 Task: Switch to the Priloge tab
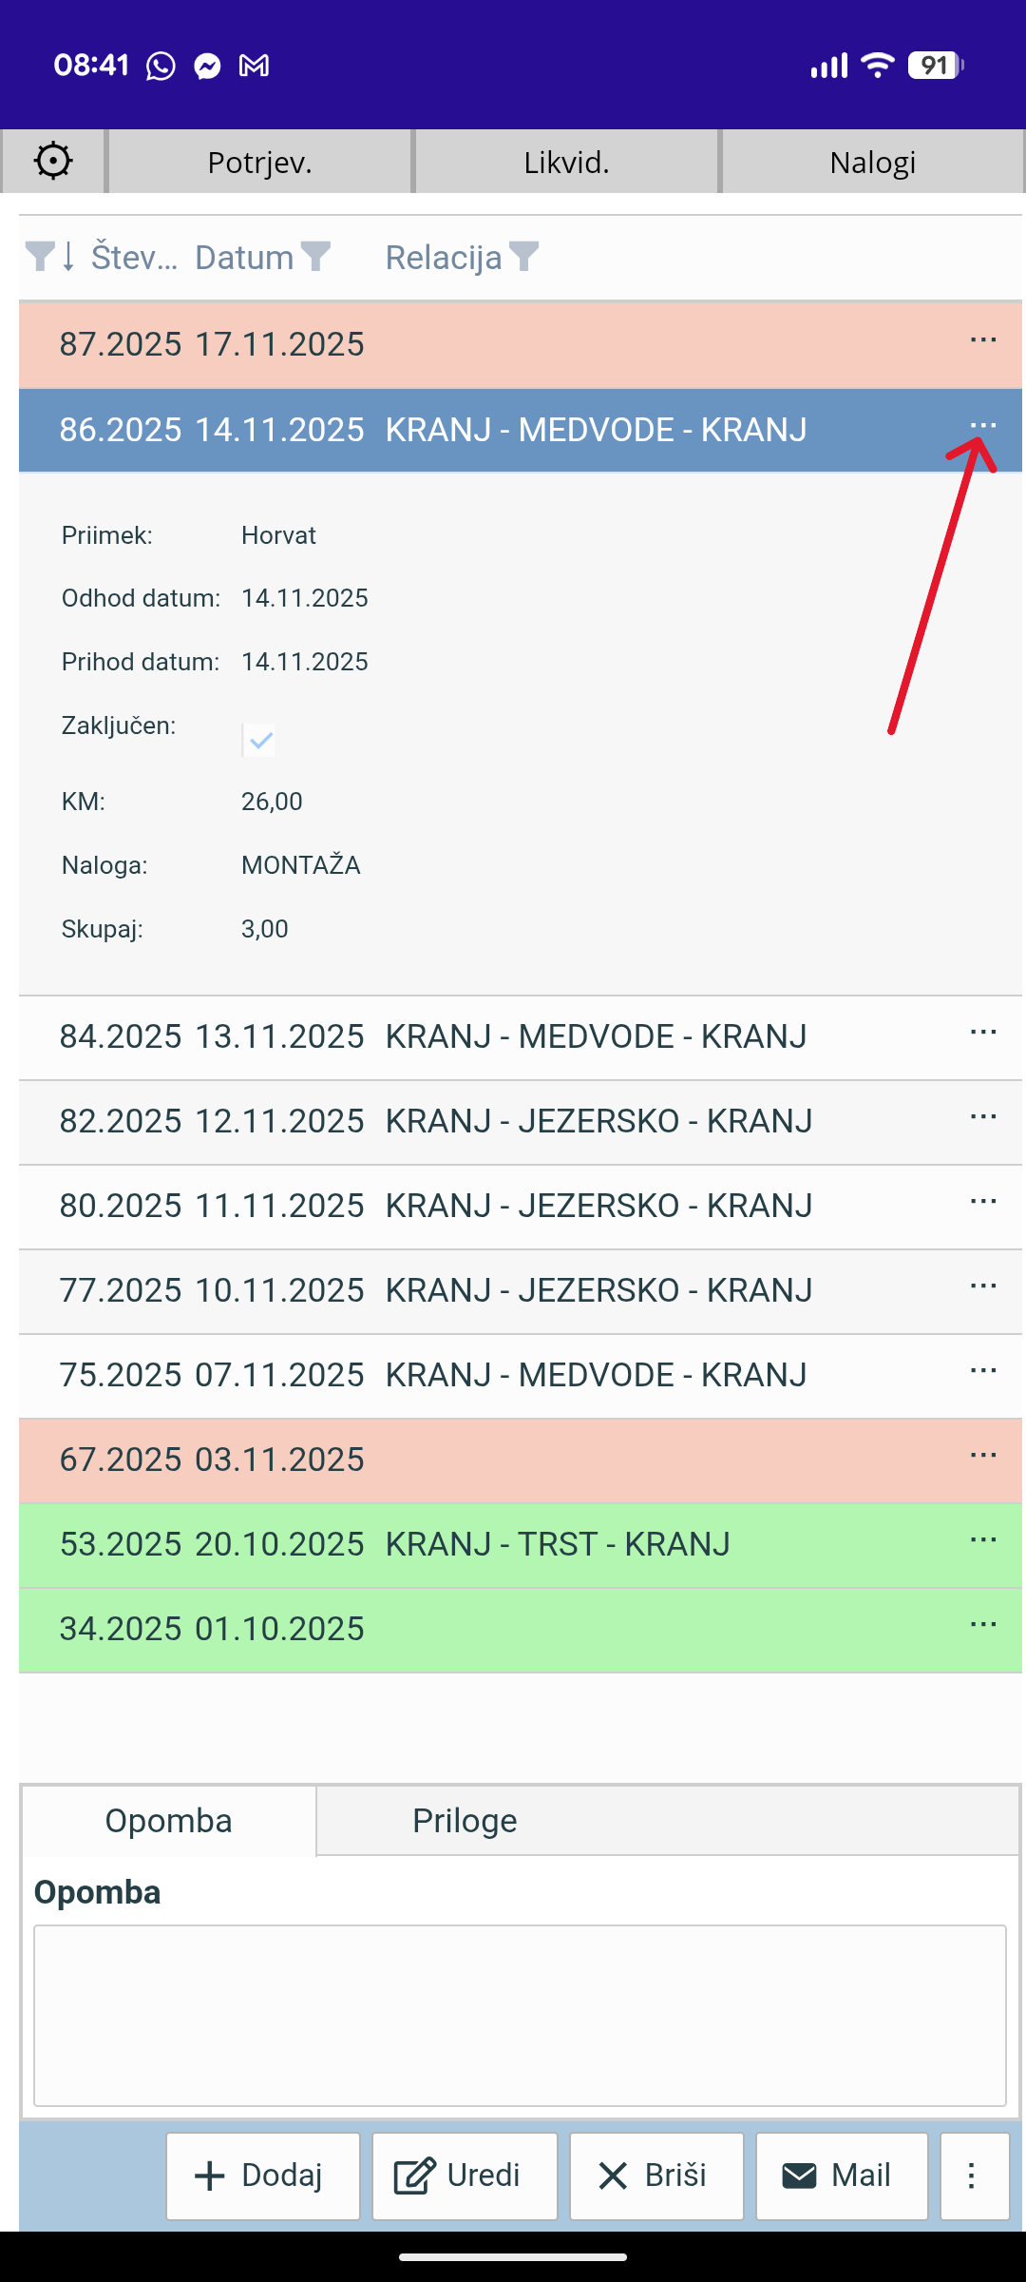click(465, 1821)
